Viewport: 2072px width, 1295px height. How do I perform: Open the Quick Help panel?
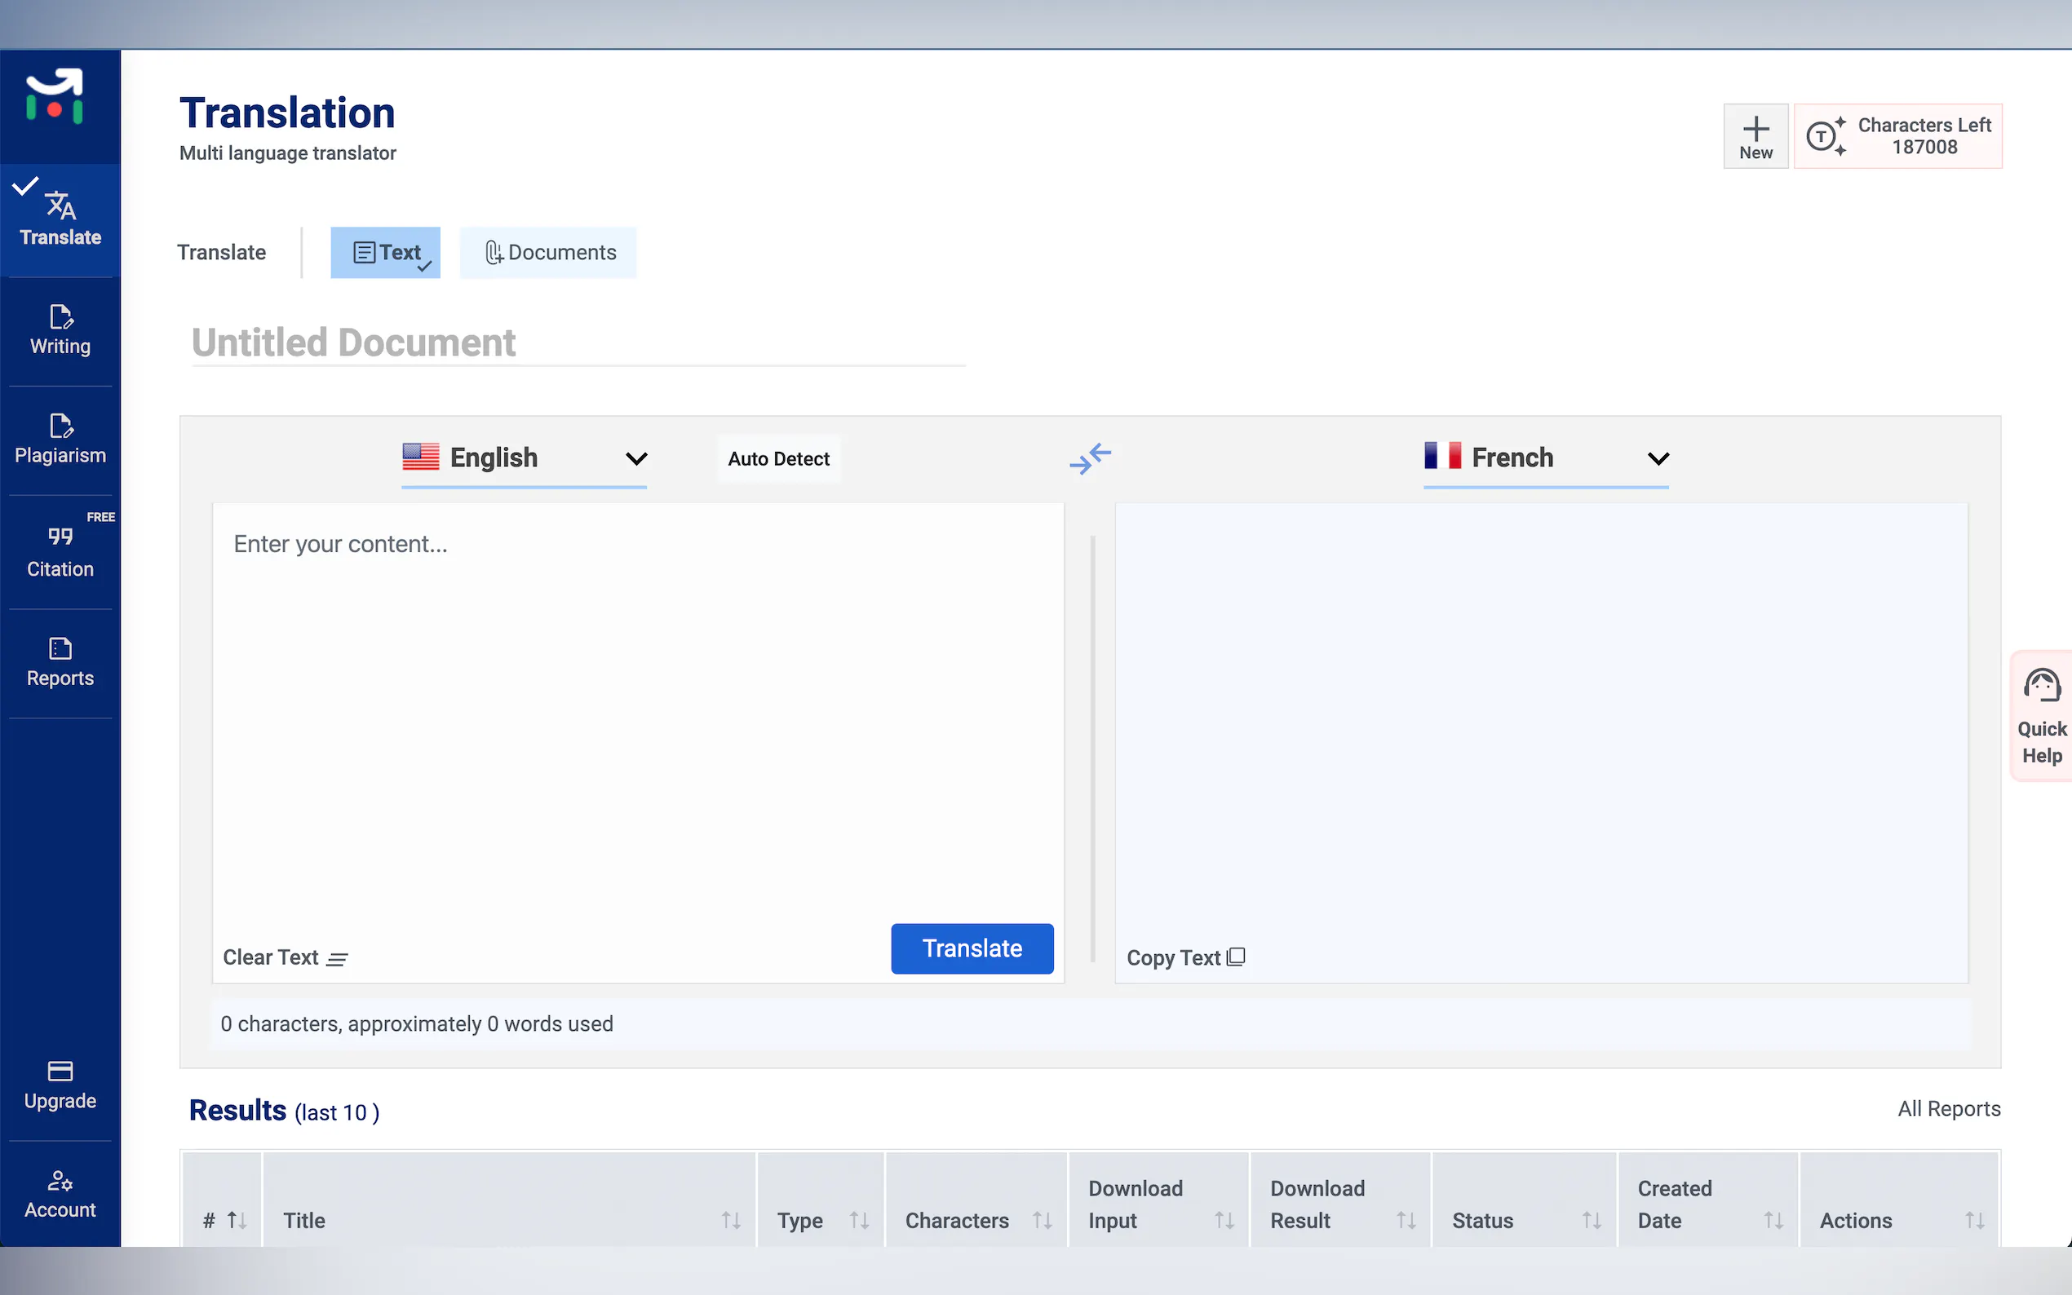pyautogui.click(x=2041, y=716)
